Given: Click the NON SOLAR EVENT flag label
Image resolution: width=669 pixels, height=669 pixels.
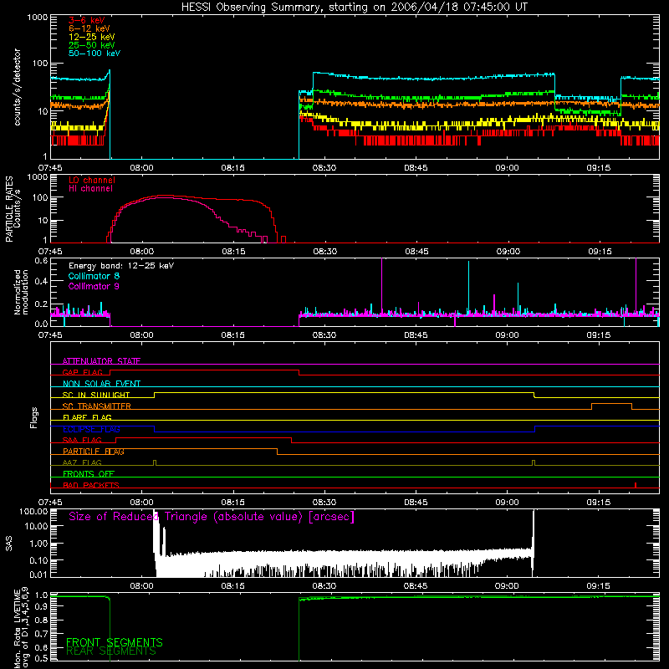Looking at the screenshot, I should coord(101,384).
